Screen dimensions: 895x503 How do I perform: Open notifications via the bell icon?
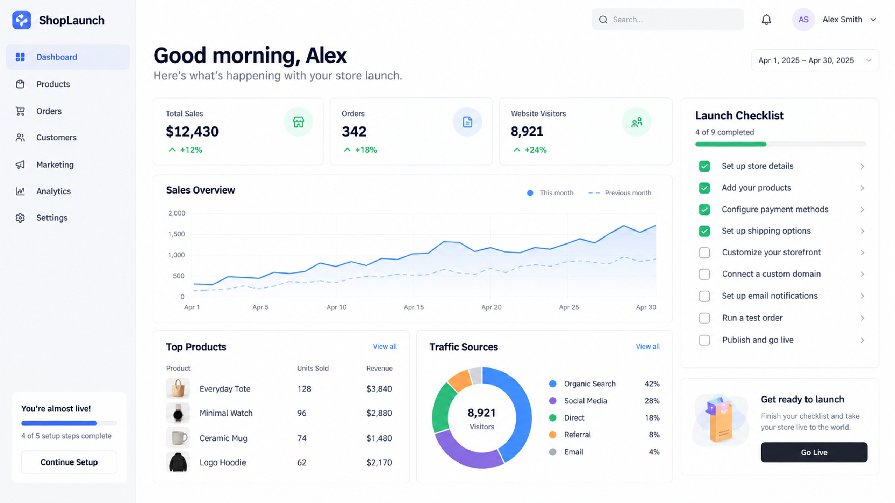click(x=766, y=20)
